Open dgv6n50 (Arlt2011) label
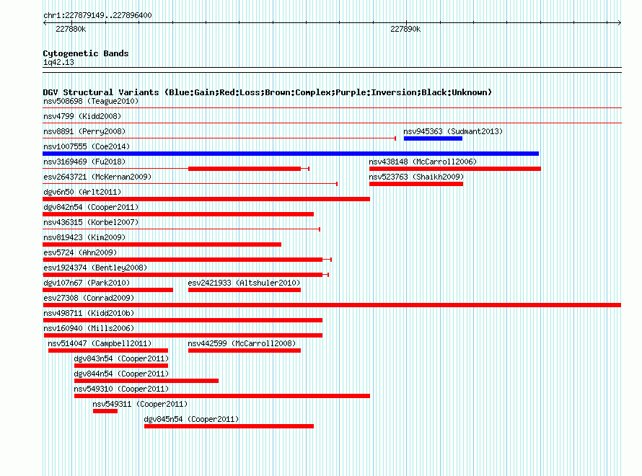The width and height of the screenshot is (642, 476). (x=82, y=192)
